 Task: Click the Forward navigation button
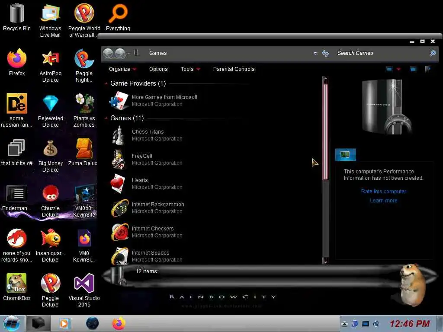tap(120, 53)
